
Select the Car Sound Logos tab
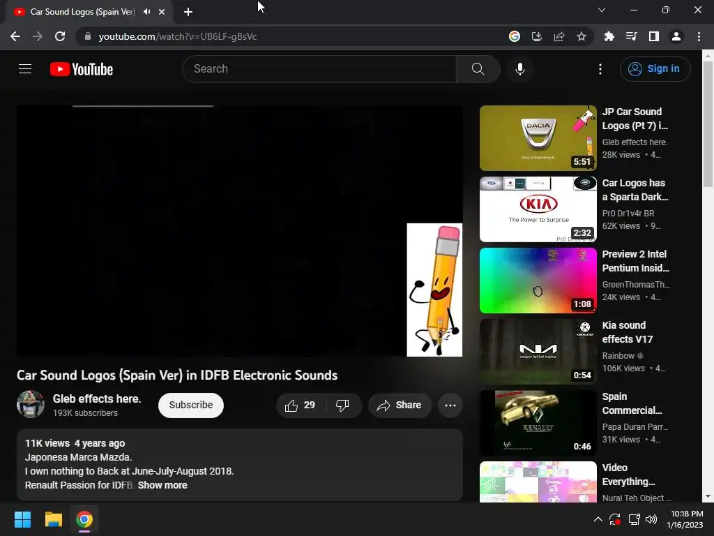(82, 12)
